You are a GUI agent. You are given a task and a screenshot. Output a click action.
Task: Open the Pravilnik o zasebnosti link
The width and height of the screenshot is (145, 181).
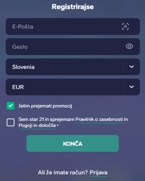(99, 120)
